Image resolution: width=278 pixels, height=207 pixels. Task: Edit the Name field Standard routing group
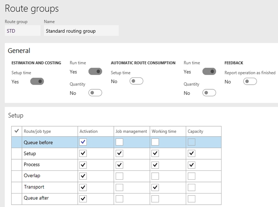[x=81, y=31]
